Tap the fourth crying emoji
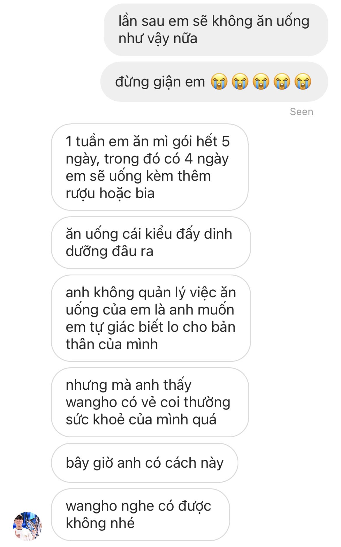This screenshot has width=341, height=547. click(x=282, y=81)
